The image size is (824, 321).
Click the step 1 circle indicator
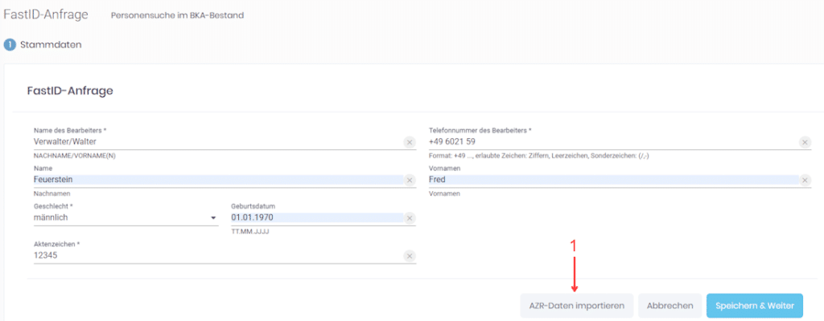coord(10,45)
